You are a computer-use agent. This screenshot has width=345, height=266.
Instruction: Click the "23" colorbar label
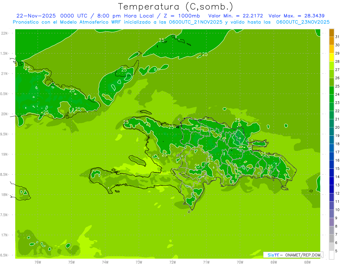(x=337, y=103)
